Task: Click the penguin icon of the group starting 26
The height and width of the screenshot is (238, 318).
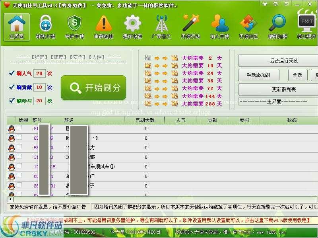Action: [12, 186]
